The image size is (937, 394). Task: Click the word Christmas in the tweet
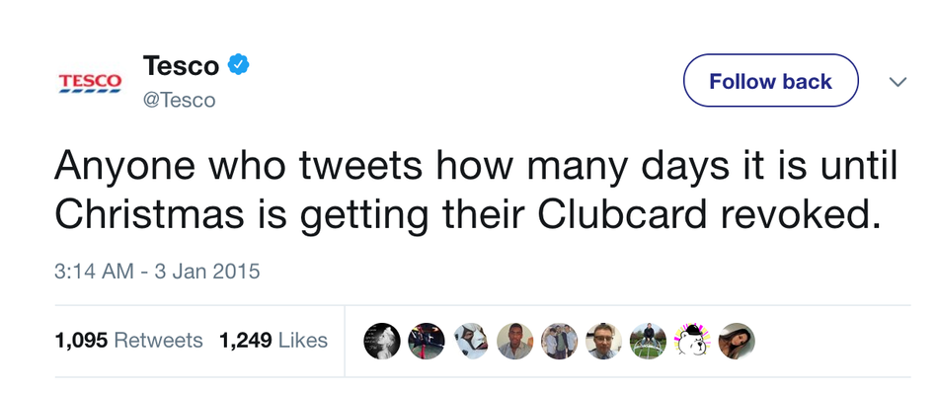pyautogui.click(x=149, y=214)
